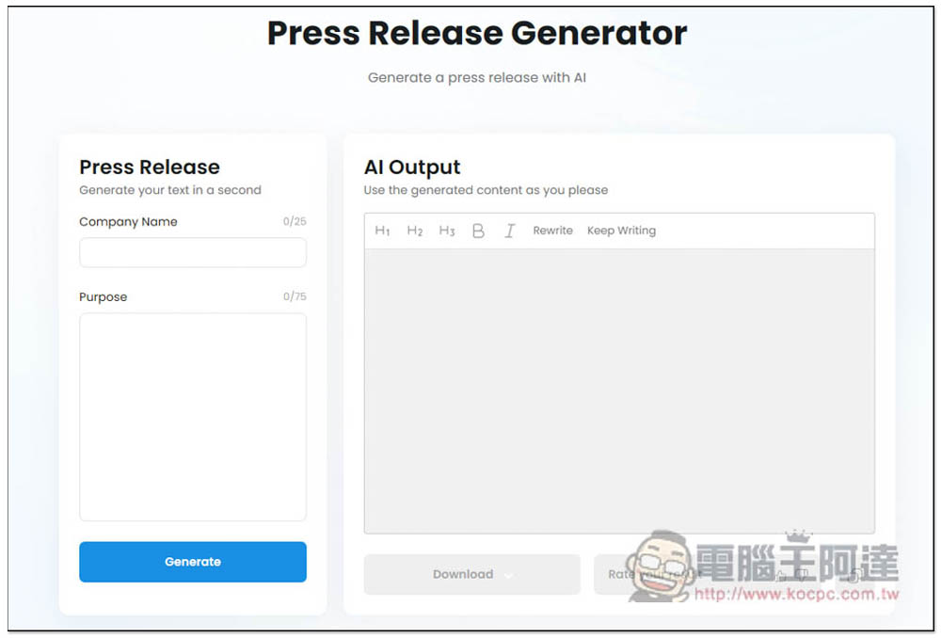Click the AI Output text area
The height and width of the screenshot is (638, 941).
tap(619, 391)
